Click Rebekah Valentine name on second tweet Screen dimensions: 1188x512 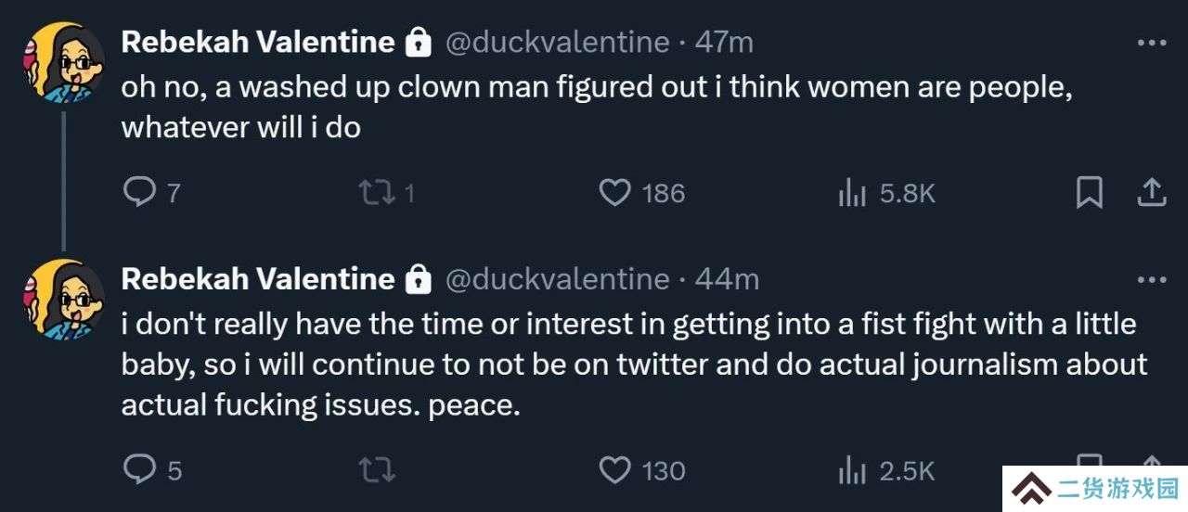point(258,279)
